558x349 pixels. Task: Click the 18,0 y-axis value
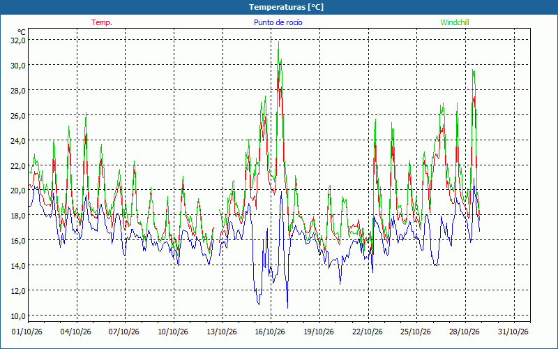point(18,215)
